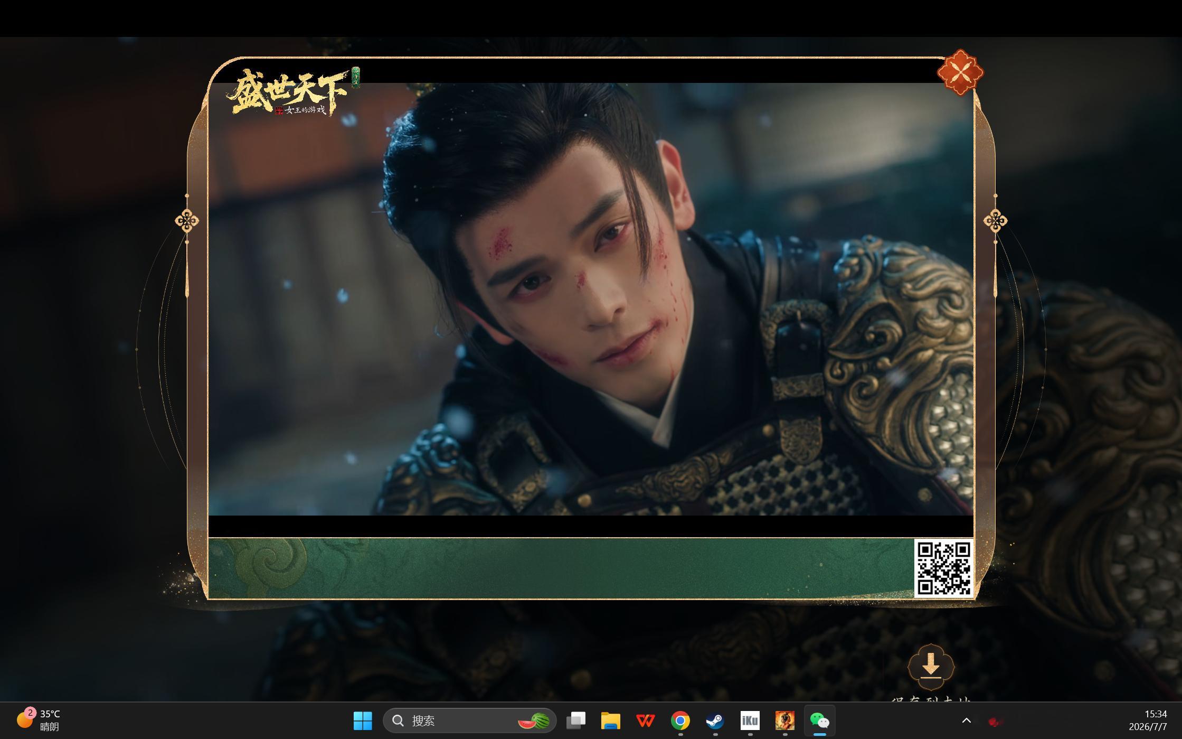This screenshot has height=739, width=1182.
Task: Open Google Chrome from the taskbar
Action: 680,721
